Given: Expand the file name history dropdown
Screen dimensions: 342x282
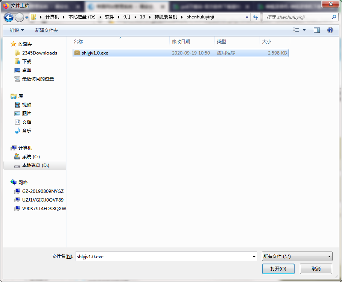Looking at the screenshot, I should (x=254, y=256).
